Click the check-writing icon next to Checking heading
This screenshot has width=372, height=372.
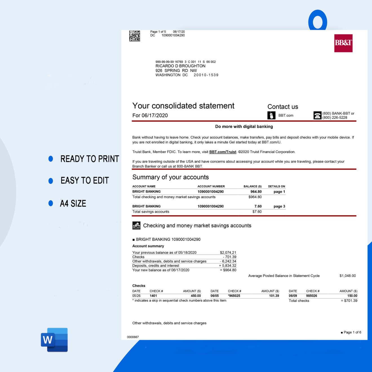click(x=136, y=225)
